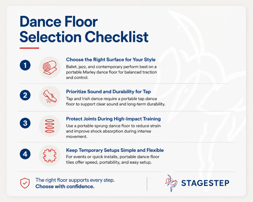
Task: Click the Stagestep dancer logo icon
Action: coord(171,183)
